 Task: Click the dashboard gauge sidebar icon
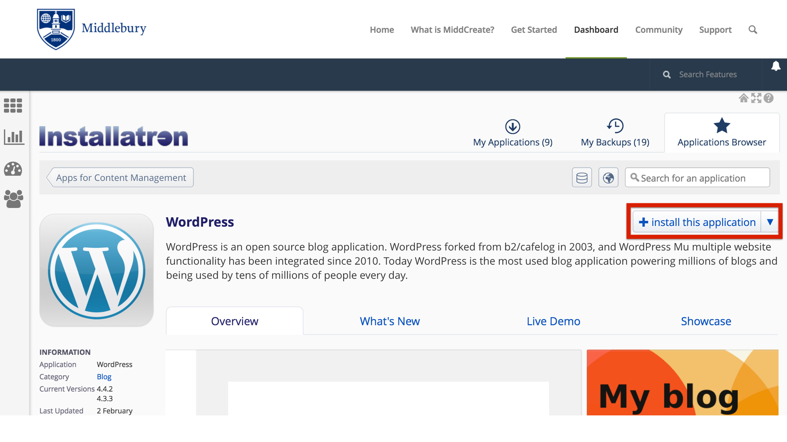point(13,169)
